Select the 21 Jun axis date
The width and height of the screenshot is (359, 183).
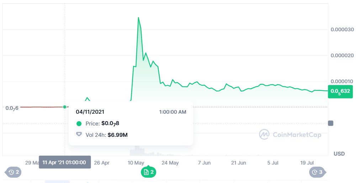point(238,163)
